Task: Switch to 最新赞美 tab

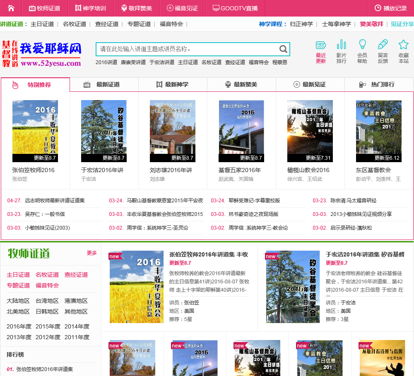Action: 241,85
